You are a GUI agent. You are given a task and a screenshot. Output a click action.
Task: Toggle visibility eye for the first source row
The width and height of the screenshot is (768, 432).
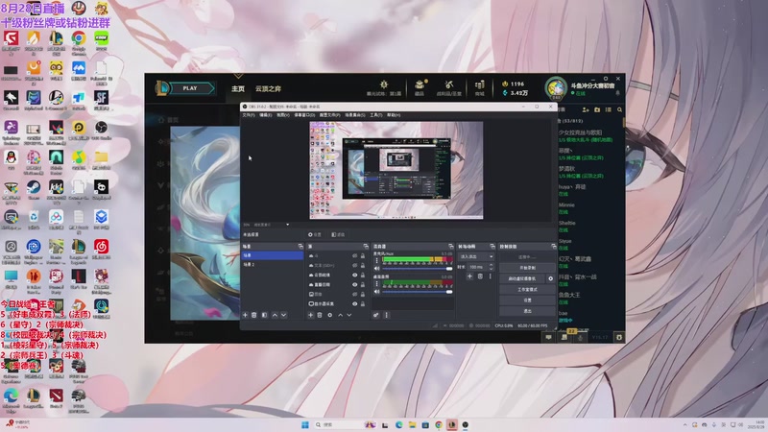click(x=354, y=255)
